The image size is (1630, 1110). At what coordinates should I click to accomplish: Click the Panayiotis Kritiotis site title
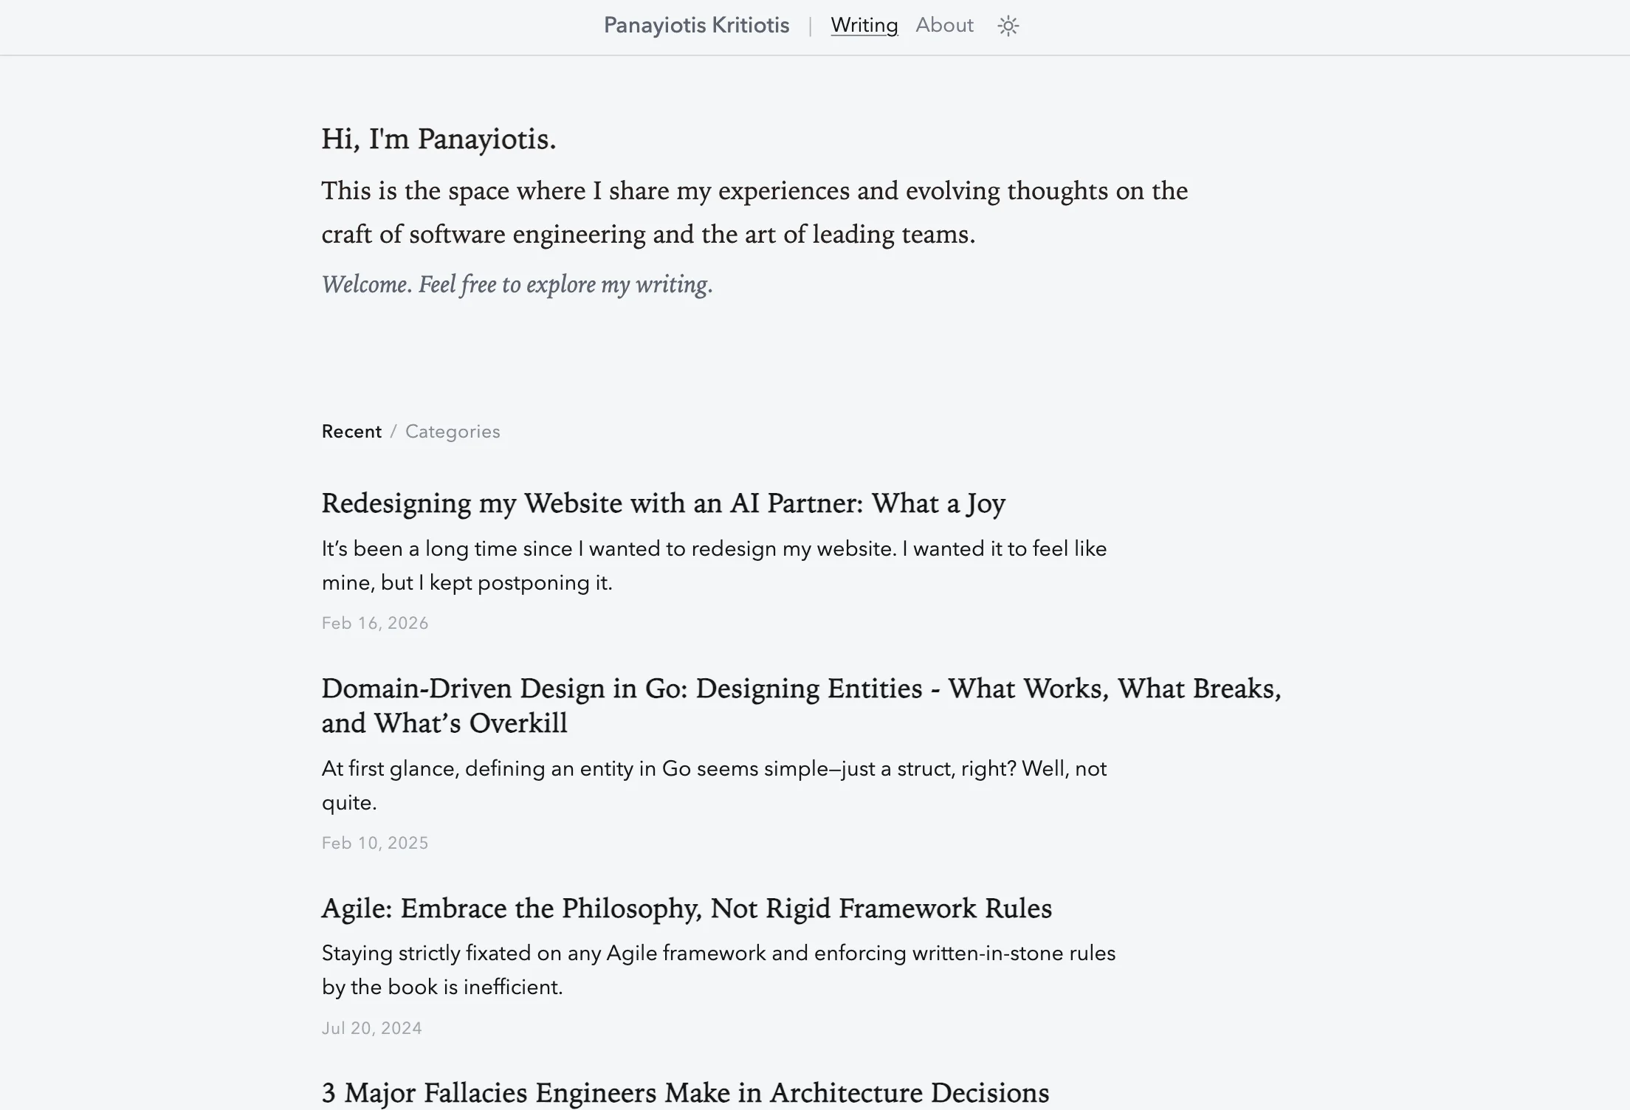696,25
